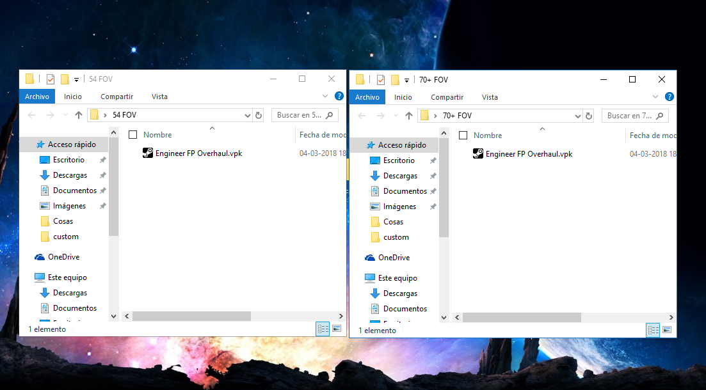Select OneDrive in 70+ FOV sidebar
706x390 pixels.
coord(394,257)
